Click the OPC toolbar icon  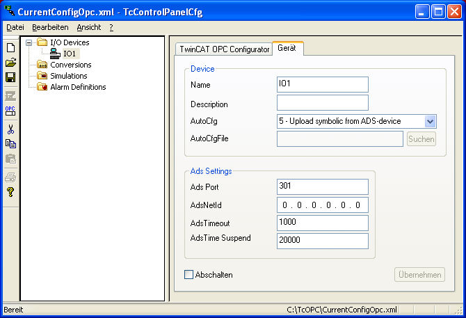[x=10, y=111]
